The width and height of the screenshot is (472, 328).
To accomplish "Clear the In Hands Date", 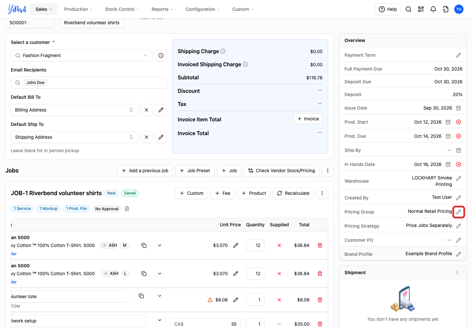I will 459,164.
